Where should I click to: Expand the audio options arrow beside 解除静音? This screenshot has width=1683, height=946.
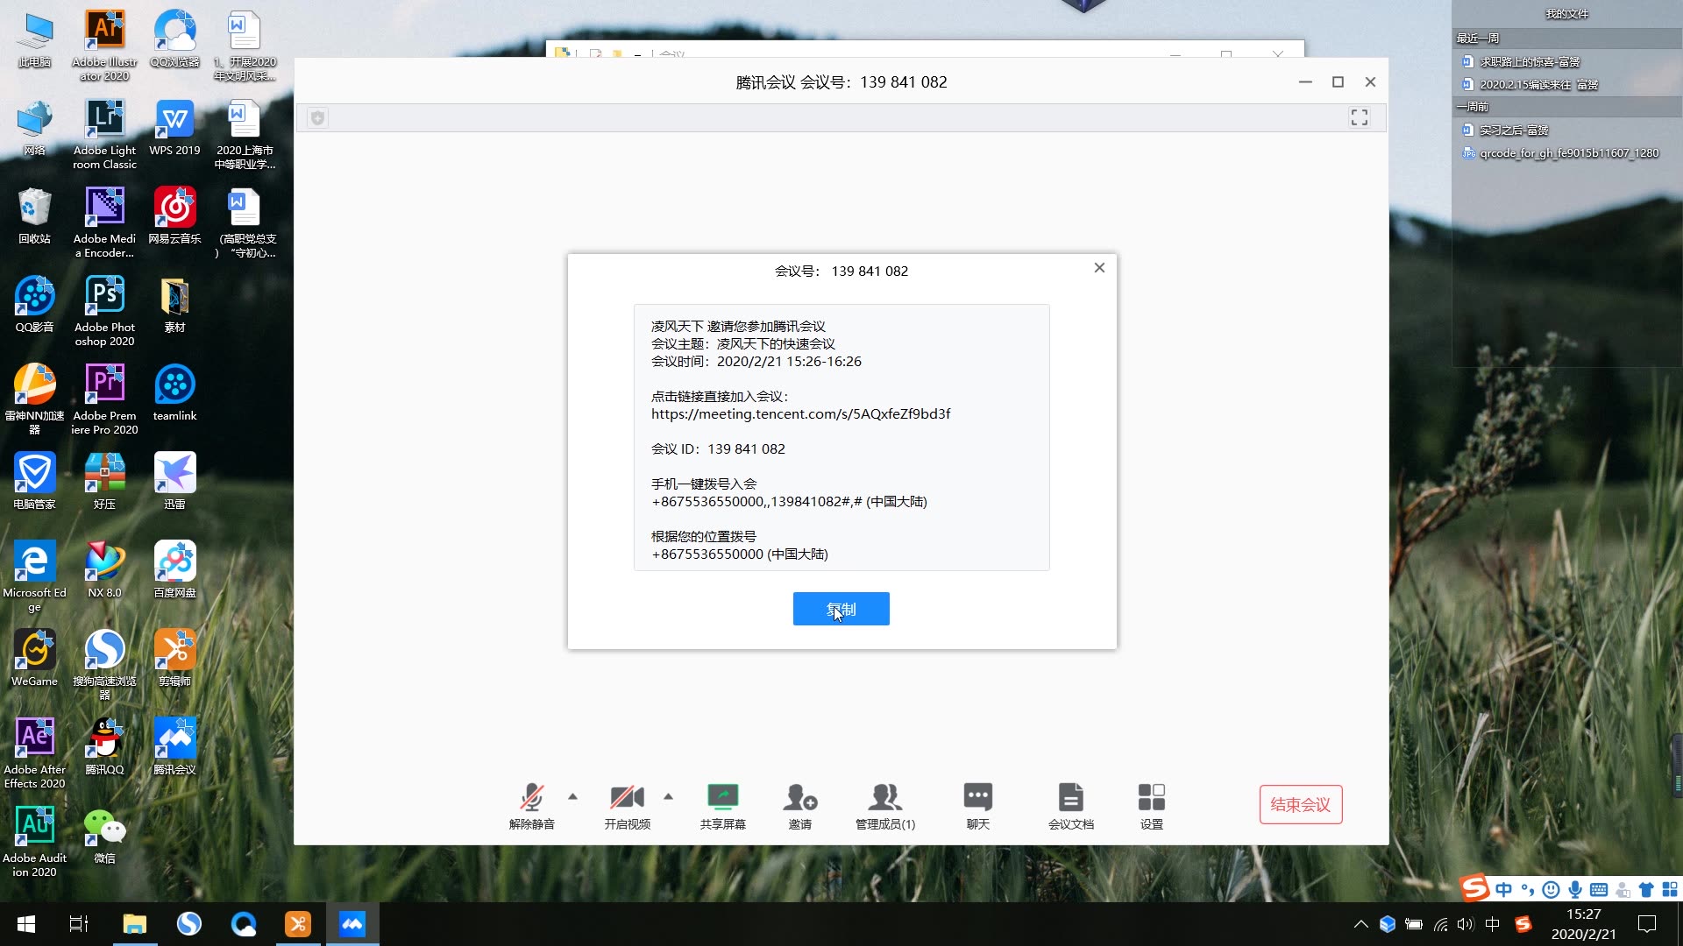coord(572,796)
